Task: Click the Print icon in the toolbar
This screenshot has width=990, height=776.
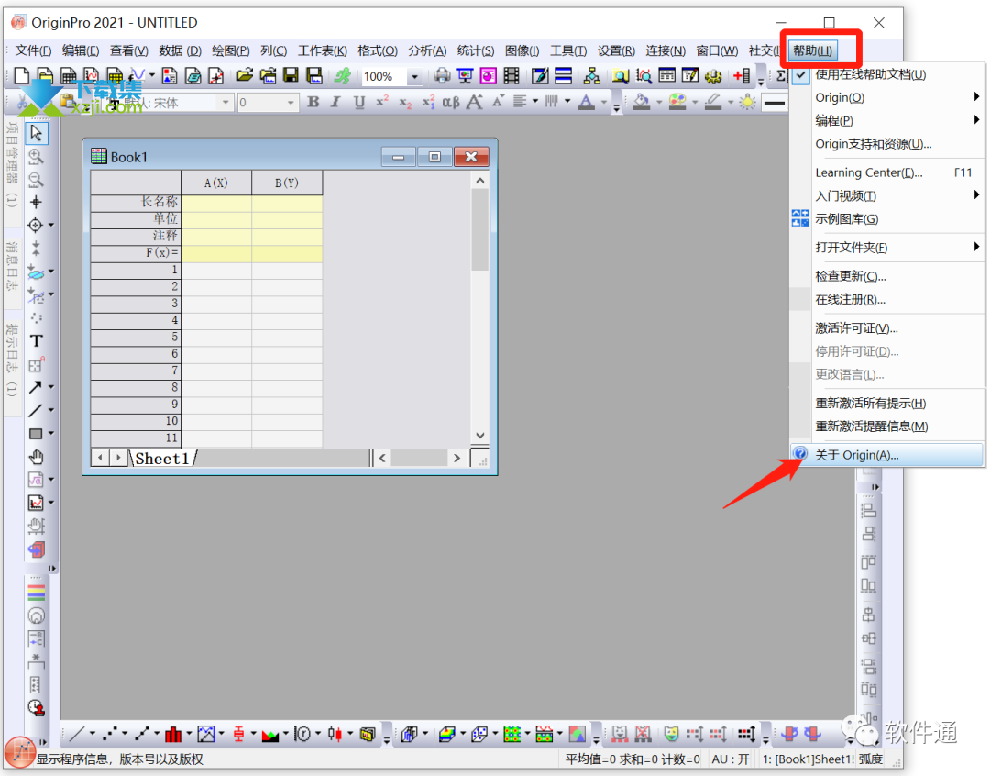Action: (442, 76)
